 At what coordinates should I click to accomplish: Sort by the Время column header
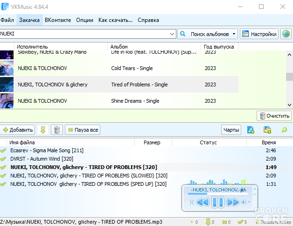[269, 142]
